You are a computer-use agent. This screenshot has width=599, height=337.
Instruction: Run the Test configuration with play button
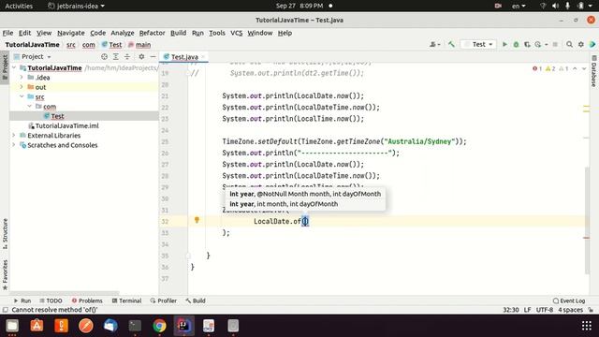[x=504, y=44]
